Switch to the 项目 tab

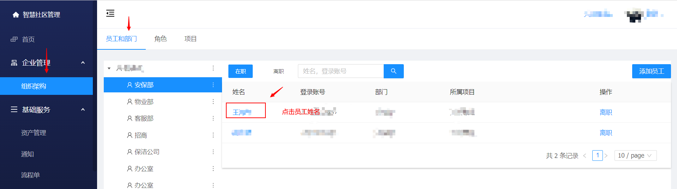[x=191, y=39]
